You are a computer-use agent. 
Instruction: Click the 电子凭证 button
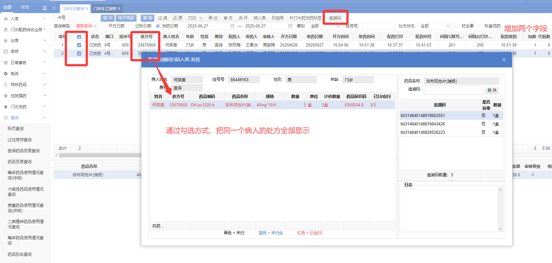coord(126,18)
